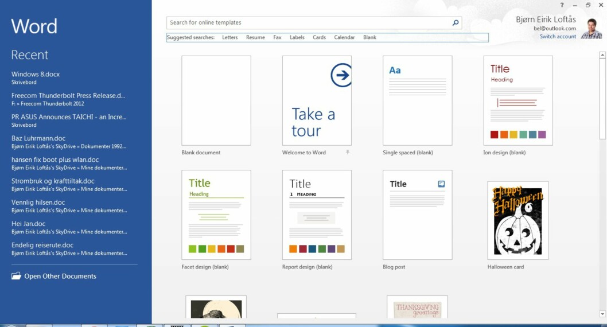607x327 pixels.
Task: Click scrollbar up arrow in templates pane
Action: pos(602,55)
